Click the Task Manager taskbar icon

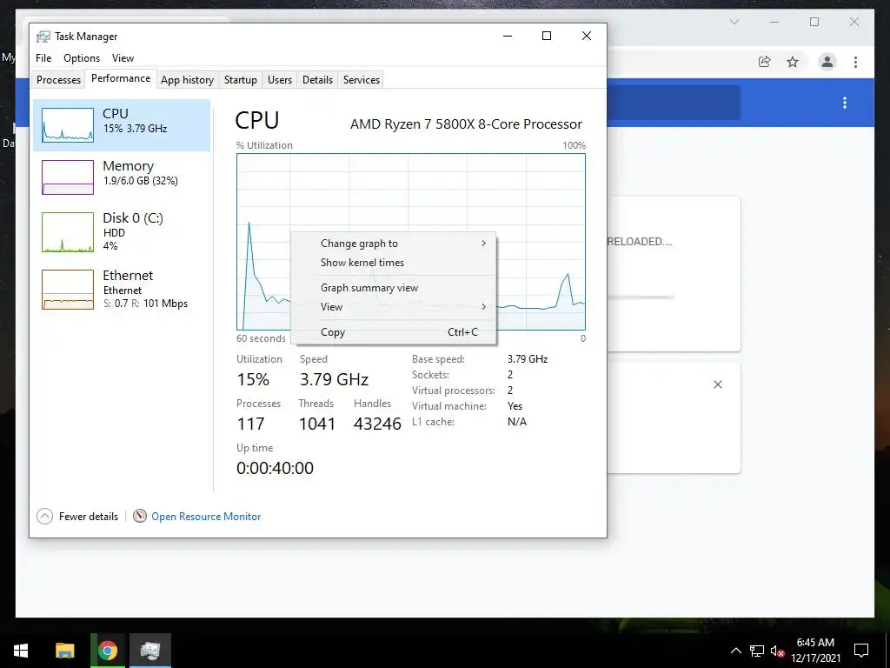pyautogui.click(x=149, y=651)
